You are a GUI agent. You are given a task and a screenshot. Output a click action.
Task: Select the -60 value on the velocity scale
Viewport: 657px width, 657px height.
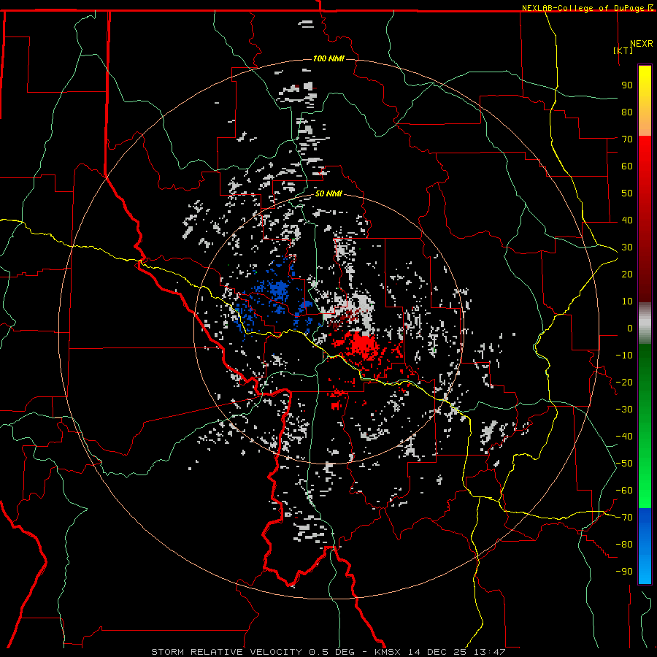[x=624, y=491]
